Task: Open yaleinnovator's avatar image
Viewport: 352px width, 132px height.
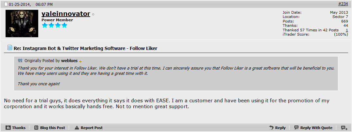Action: coord(22,24)
